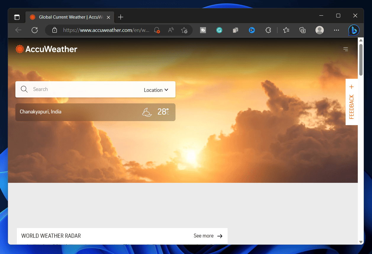The width and height of the screenshot is (372, 254).
Task: Open a new browser tab
Action: [120, 17]
